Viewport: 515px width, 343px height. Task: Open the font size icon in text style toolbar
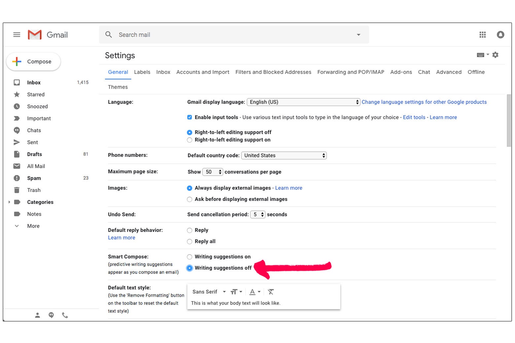(235, 292)
